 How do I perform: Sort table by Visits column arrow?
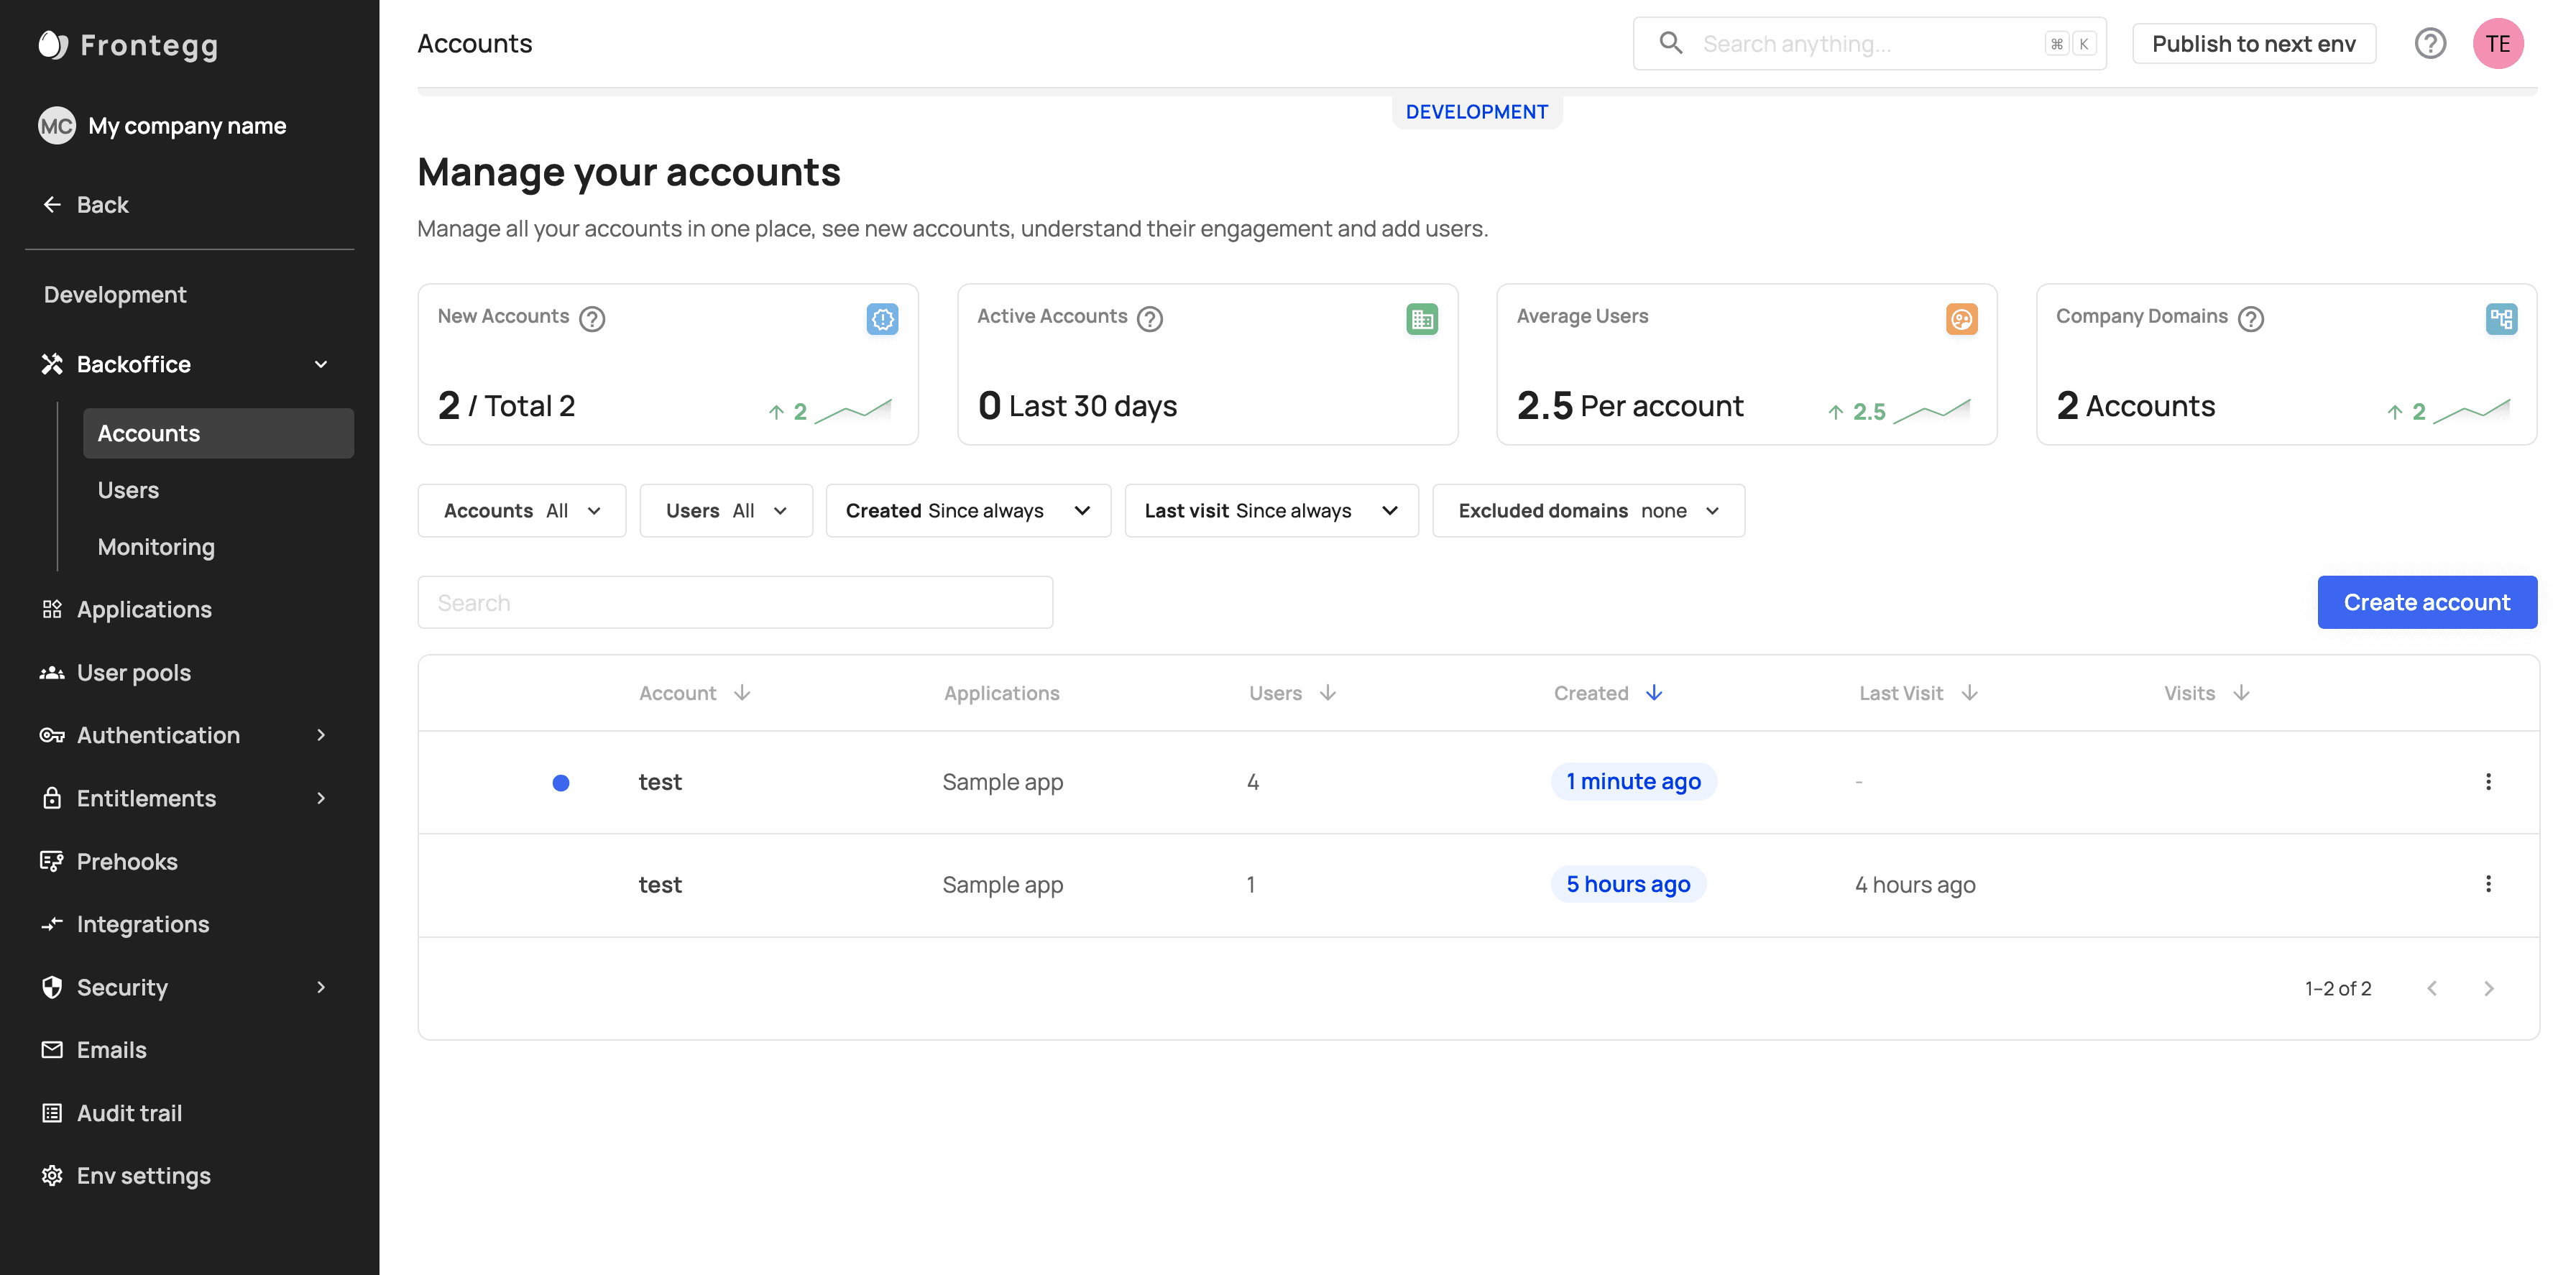click(2241, 693)
